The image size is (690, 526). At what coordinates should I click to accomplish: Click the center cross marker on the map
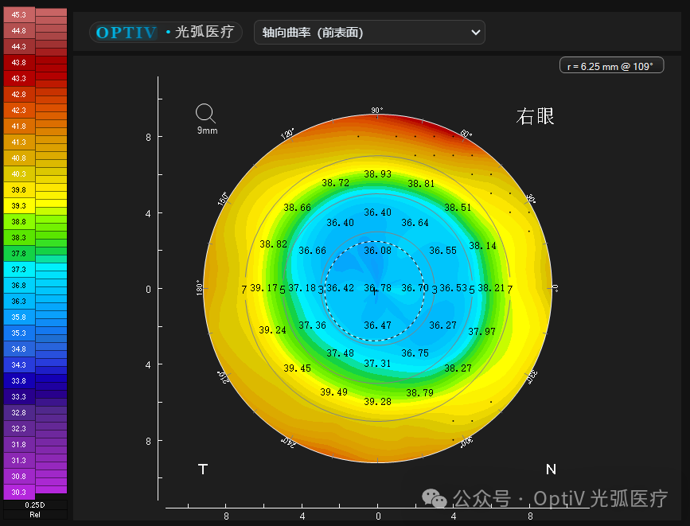(374, 293)
